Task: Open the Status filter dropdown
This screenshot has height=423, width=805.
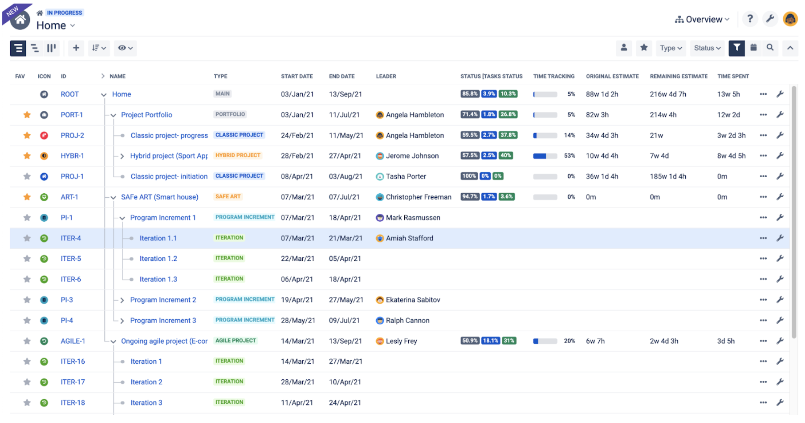Action: pyautogui.click(x=707, y=48)
